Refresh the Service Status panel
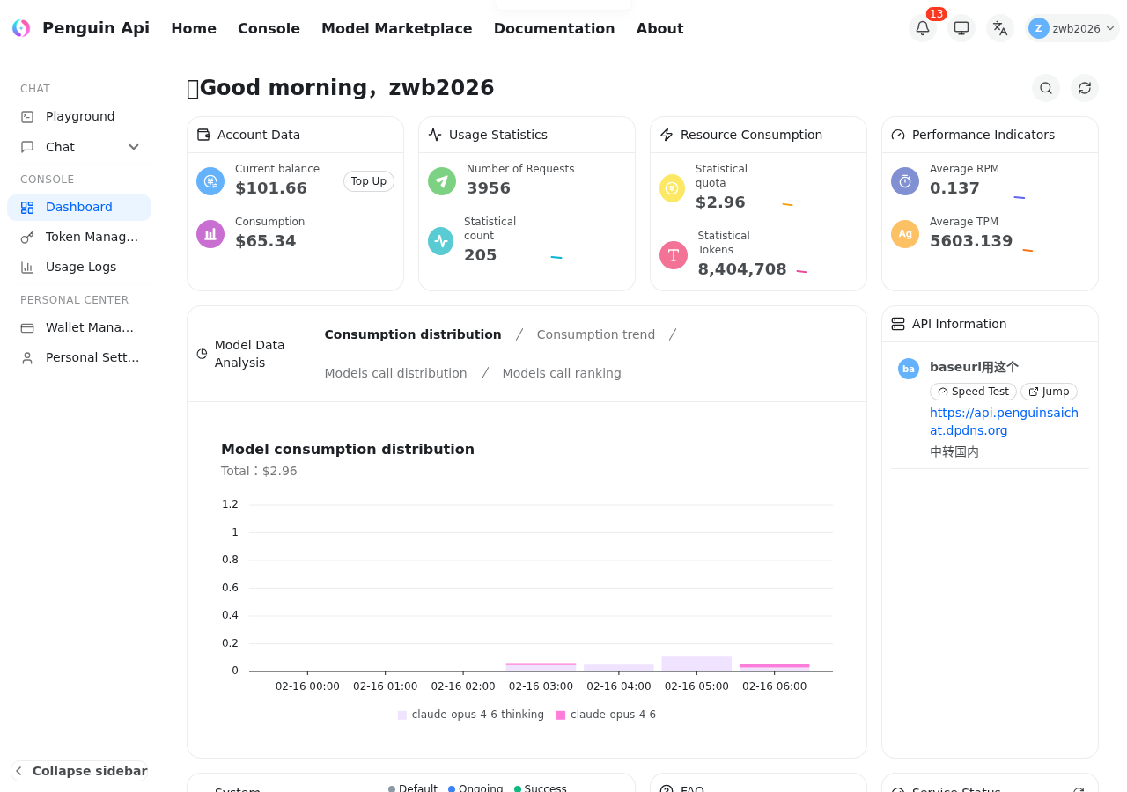 (1079, 789)
